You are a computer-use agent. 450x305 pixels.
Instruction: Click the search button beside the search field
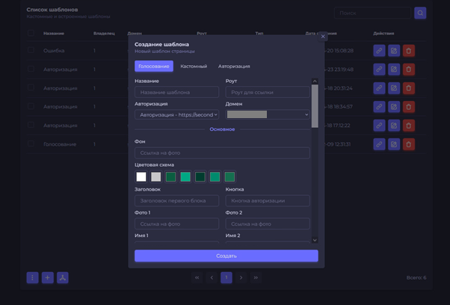pyautogui.click(x=421, y=13)
